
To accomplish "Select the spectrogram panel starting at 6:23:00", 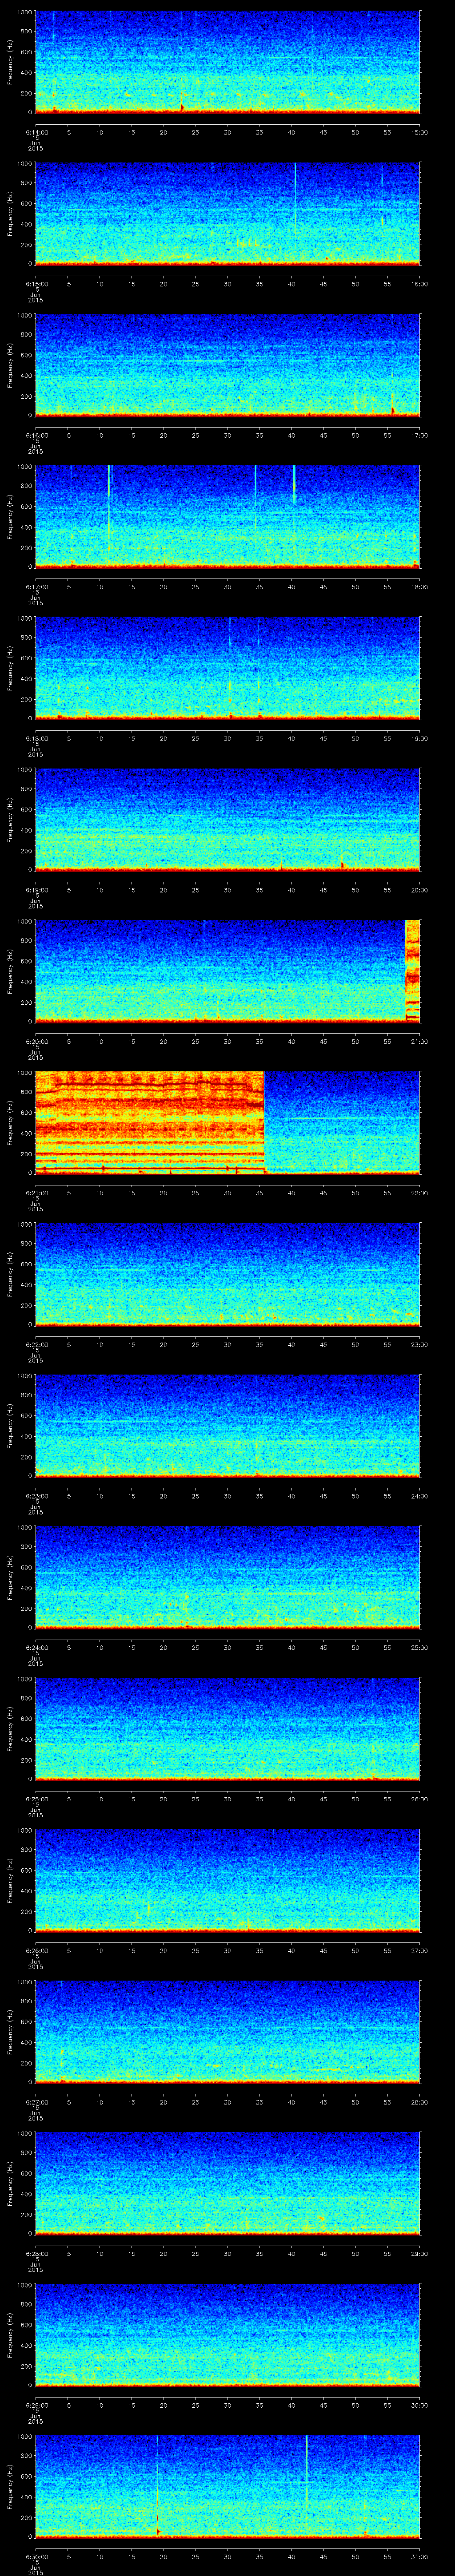I will (x=227, y=1426).
